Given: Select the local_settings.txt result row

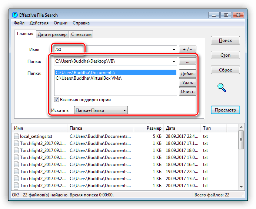Looking at the screenshot, I should coord(125,136).
